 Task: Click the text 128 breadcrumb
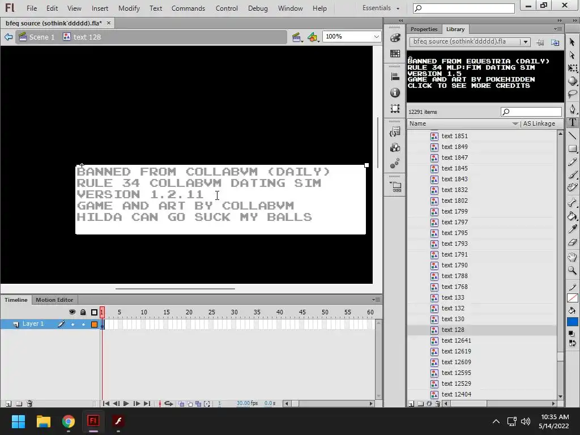click(x=82, y=37)
